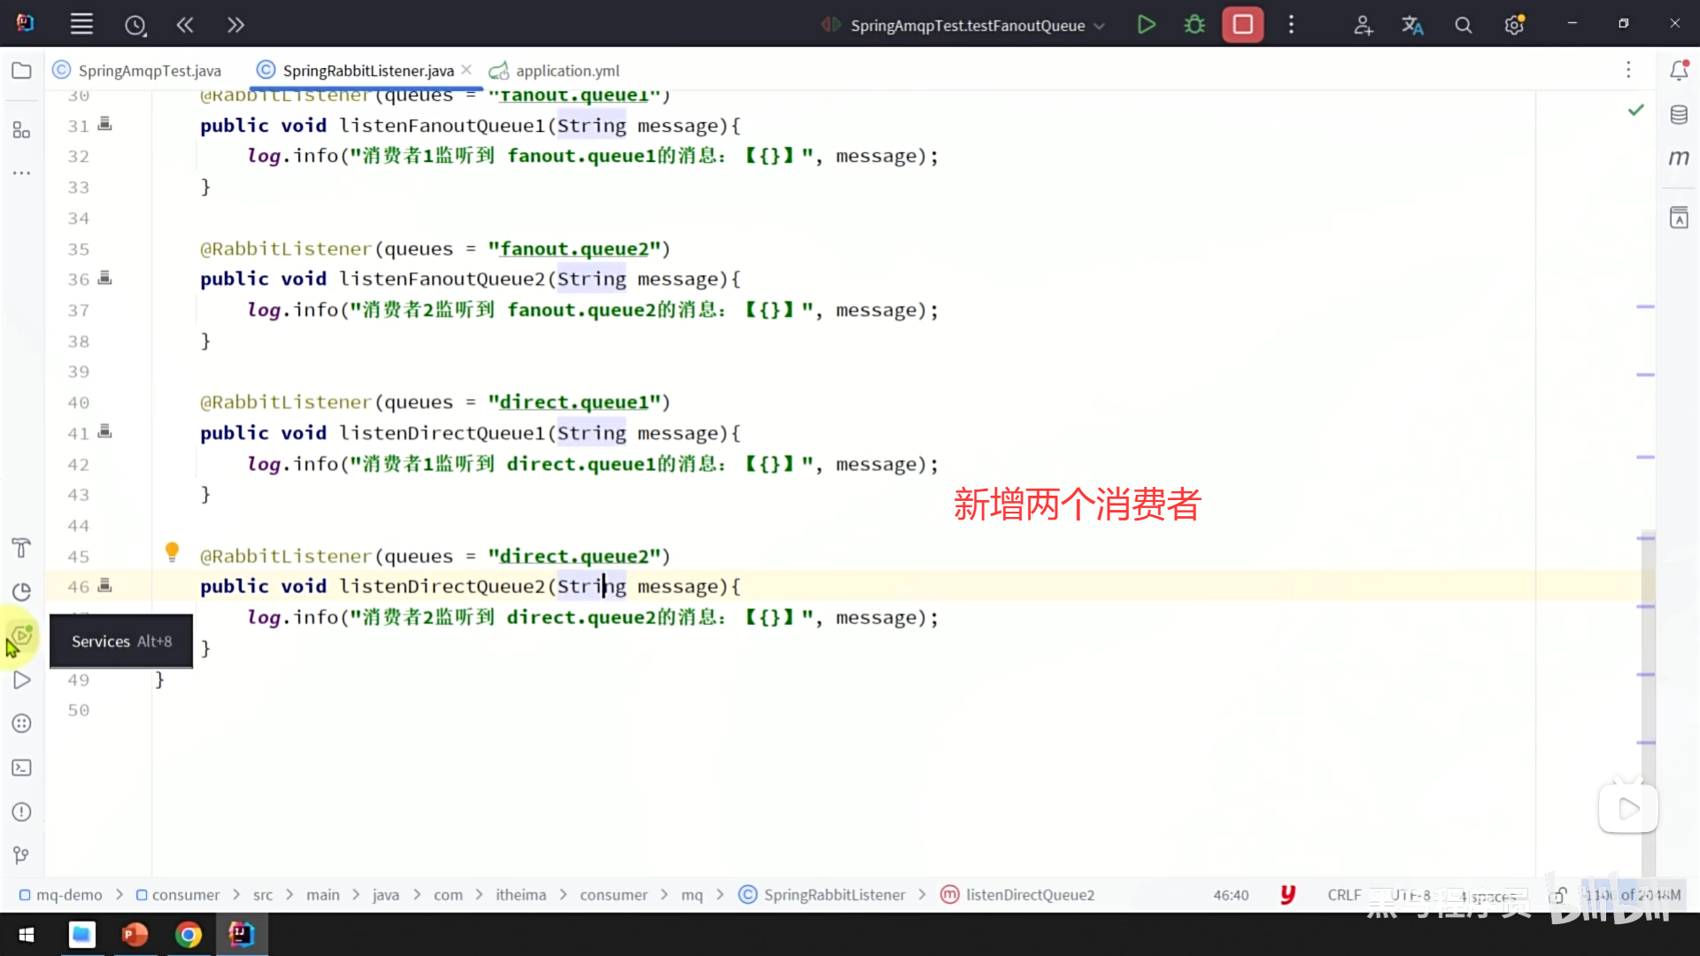Open the Problems tool window
The image size is (1700, 956).
point(22,812)
